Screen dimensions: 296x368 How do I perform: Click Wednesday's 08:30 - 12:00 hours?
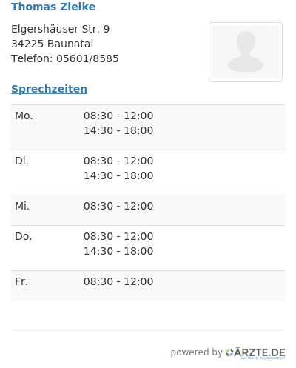[x=118, y=206]
